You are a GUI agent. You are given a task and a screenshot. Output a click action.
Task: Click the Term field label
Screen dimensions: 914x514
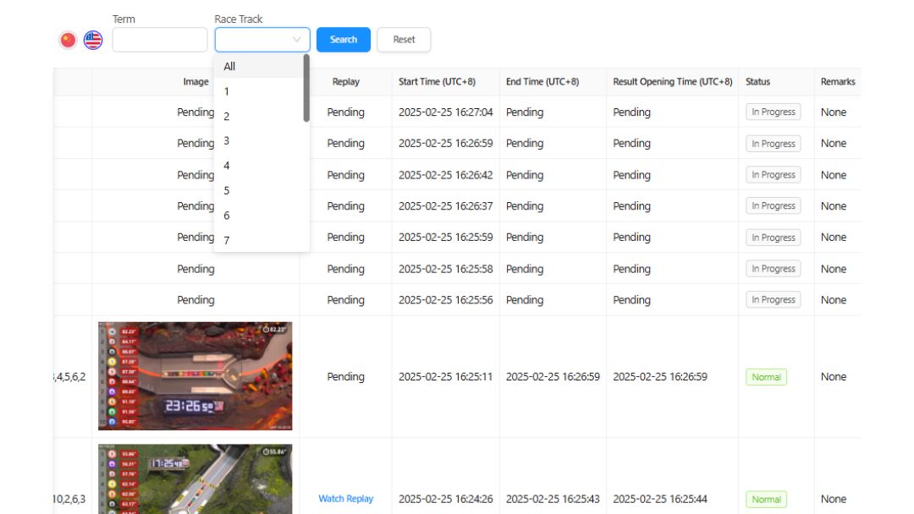point(124,19)
